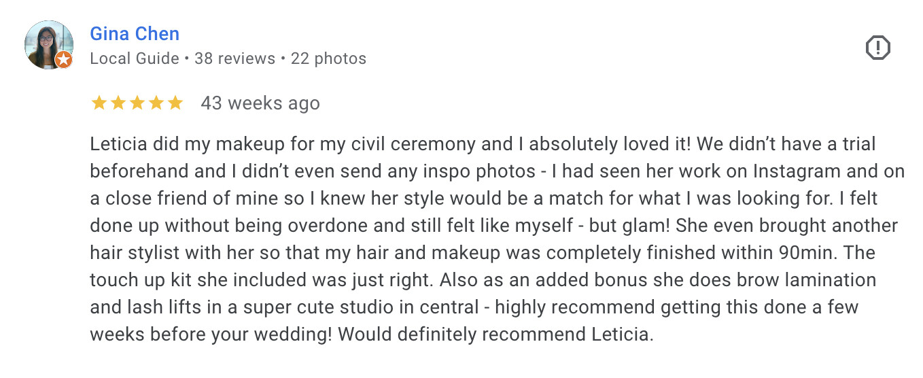
Task: Click the fourth yellow rating star
Action: pos(156,103)
